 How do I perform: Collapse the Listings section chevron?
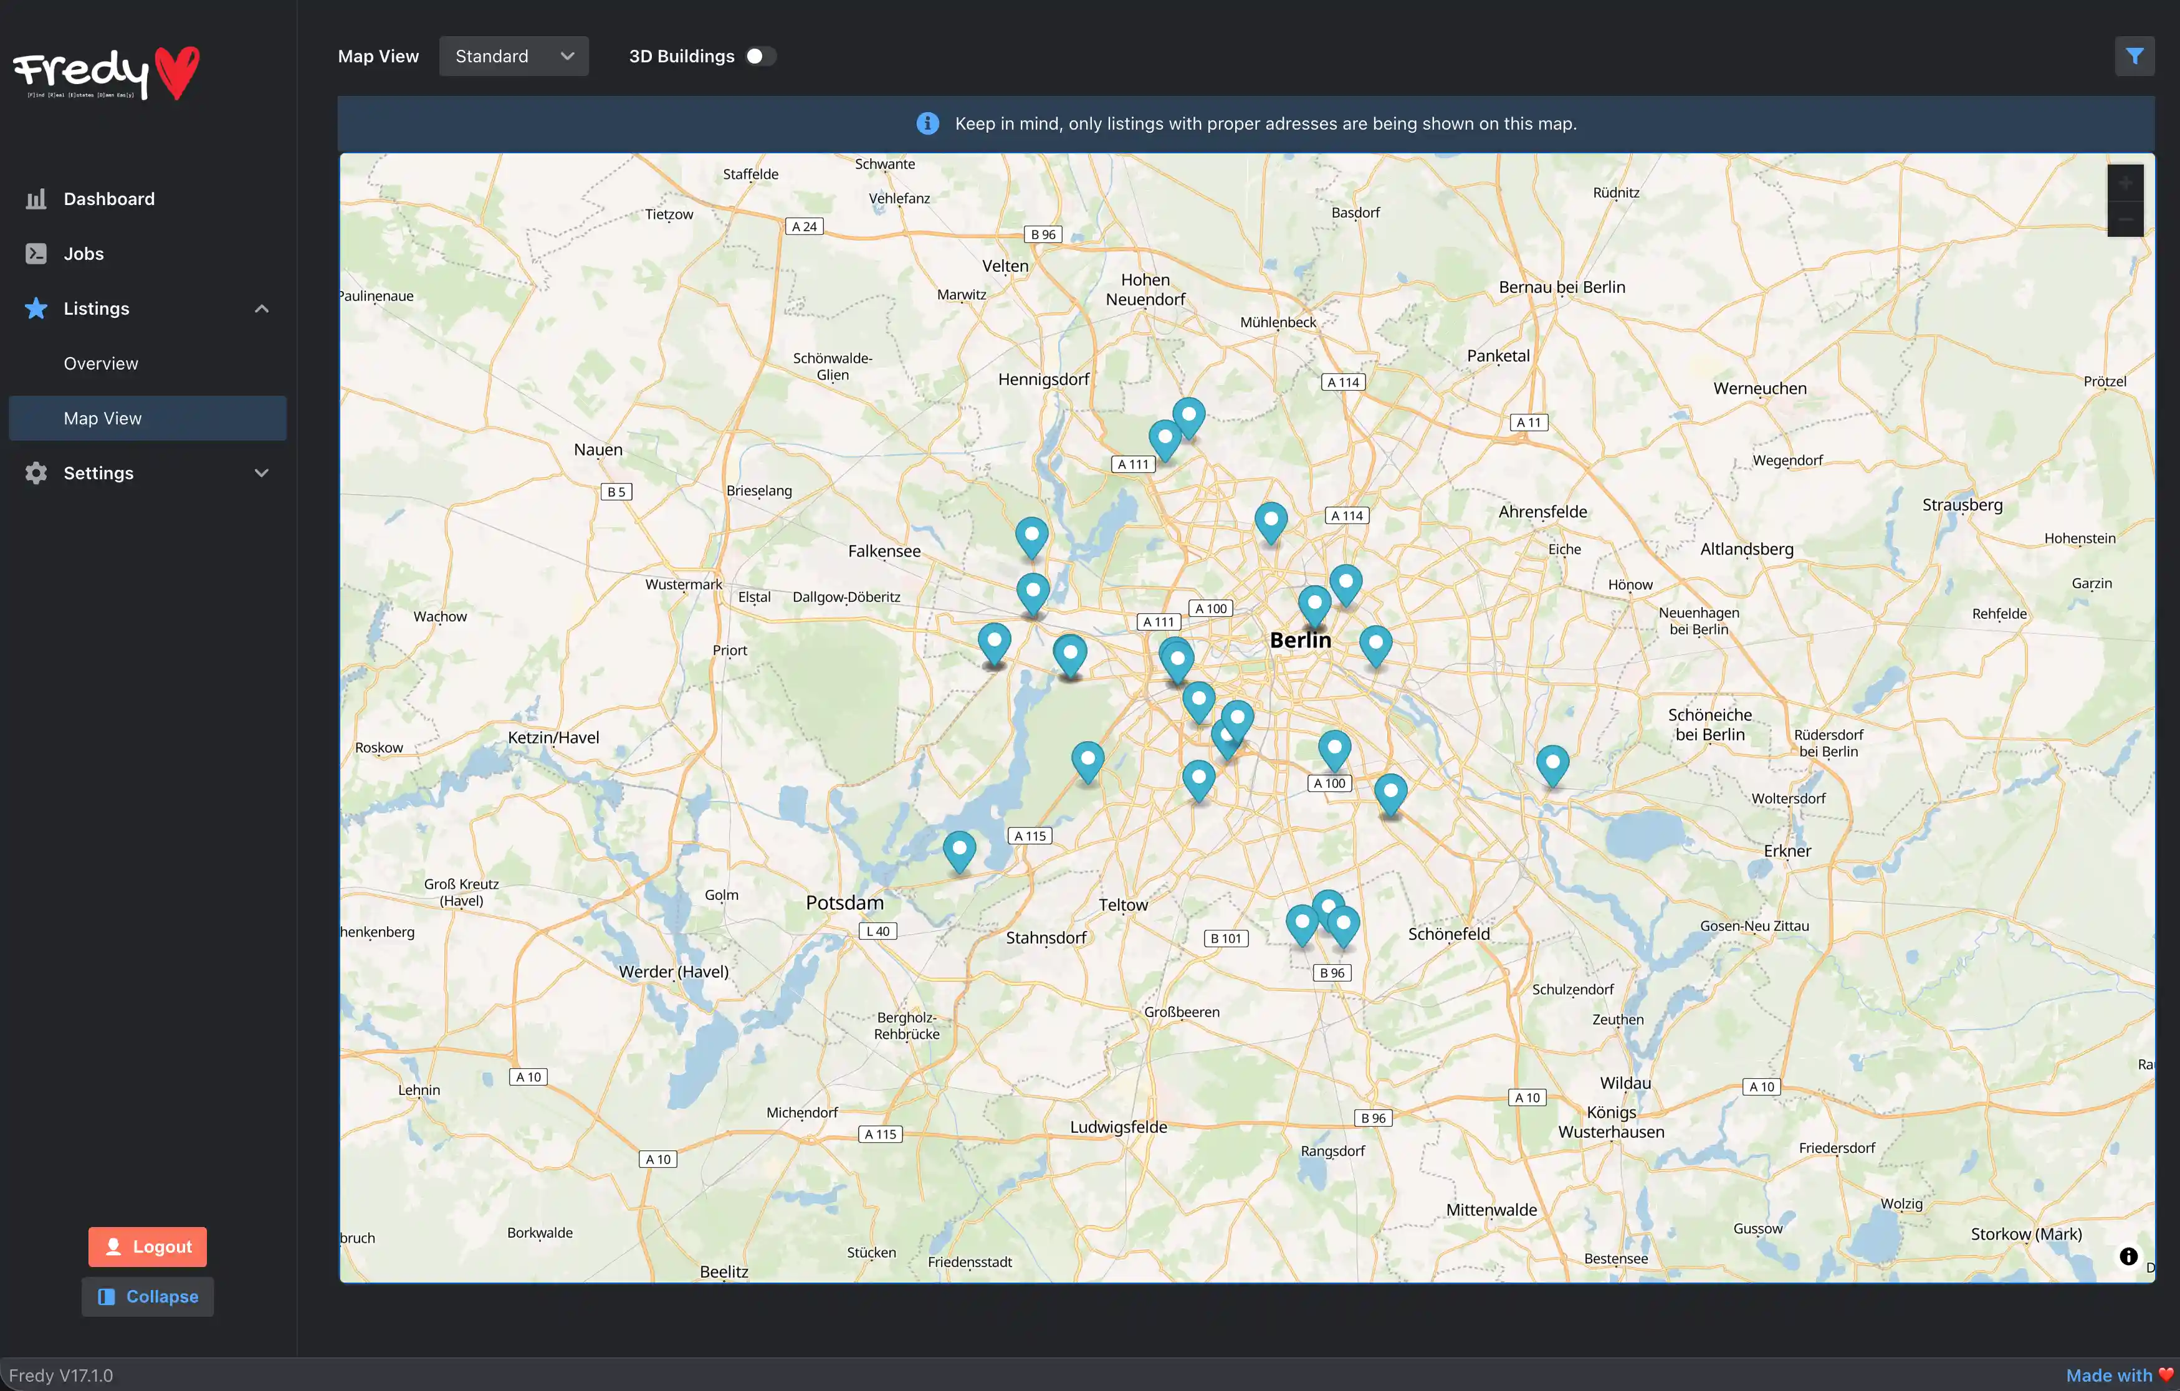262,309
